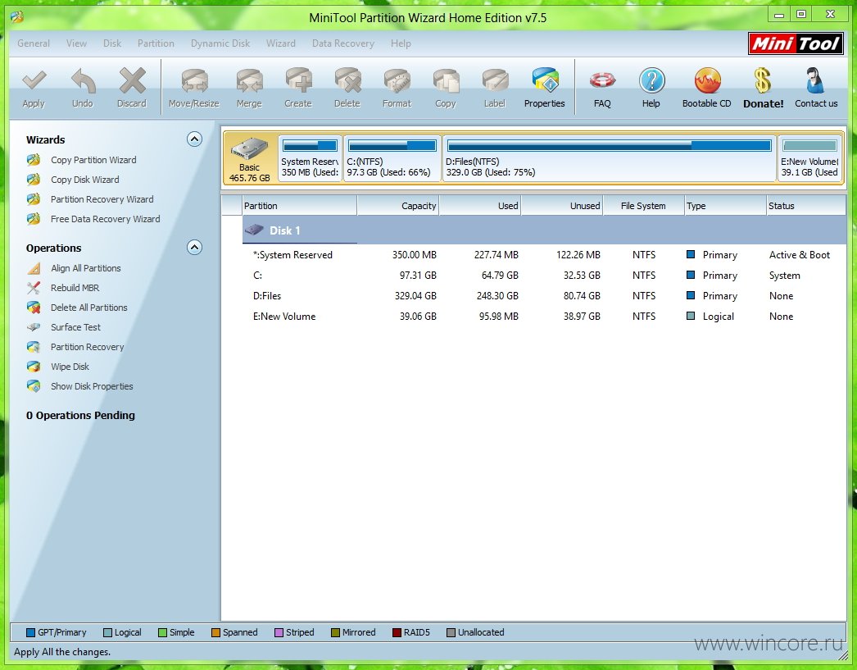Launch the Partition Recovery Wizard
Image resolution: width=857 pixels, height=670 pixels.
pyautogui.click(x=102, y=199)
